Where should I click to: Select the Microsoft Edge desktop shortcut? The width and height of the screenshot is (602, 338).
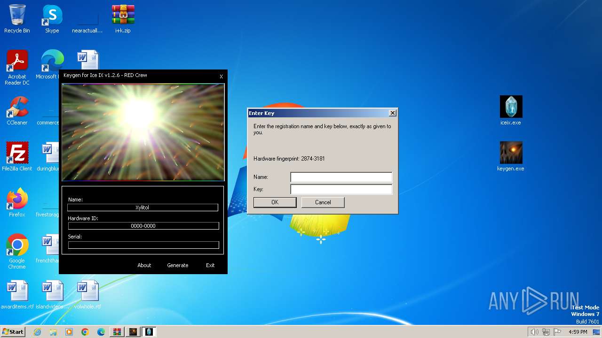[x=49, y=65]
